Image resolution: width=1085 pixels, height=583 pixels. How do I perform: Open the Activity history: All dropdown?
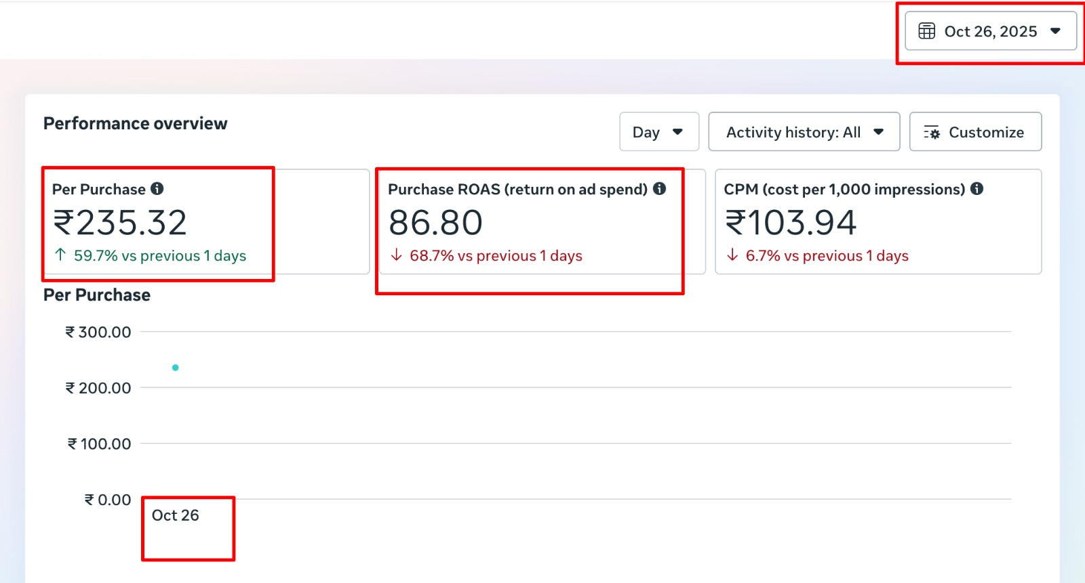point(804,132)
